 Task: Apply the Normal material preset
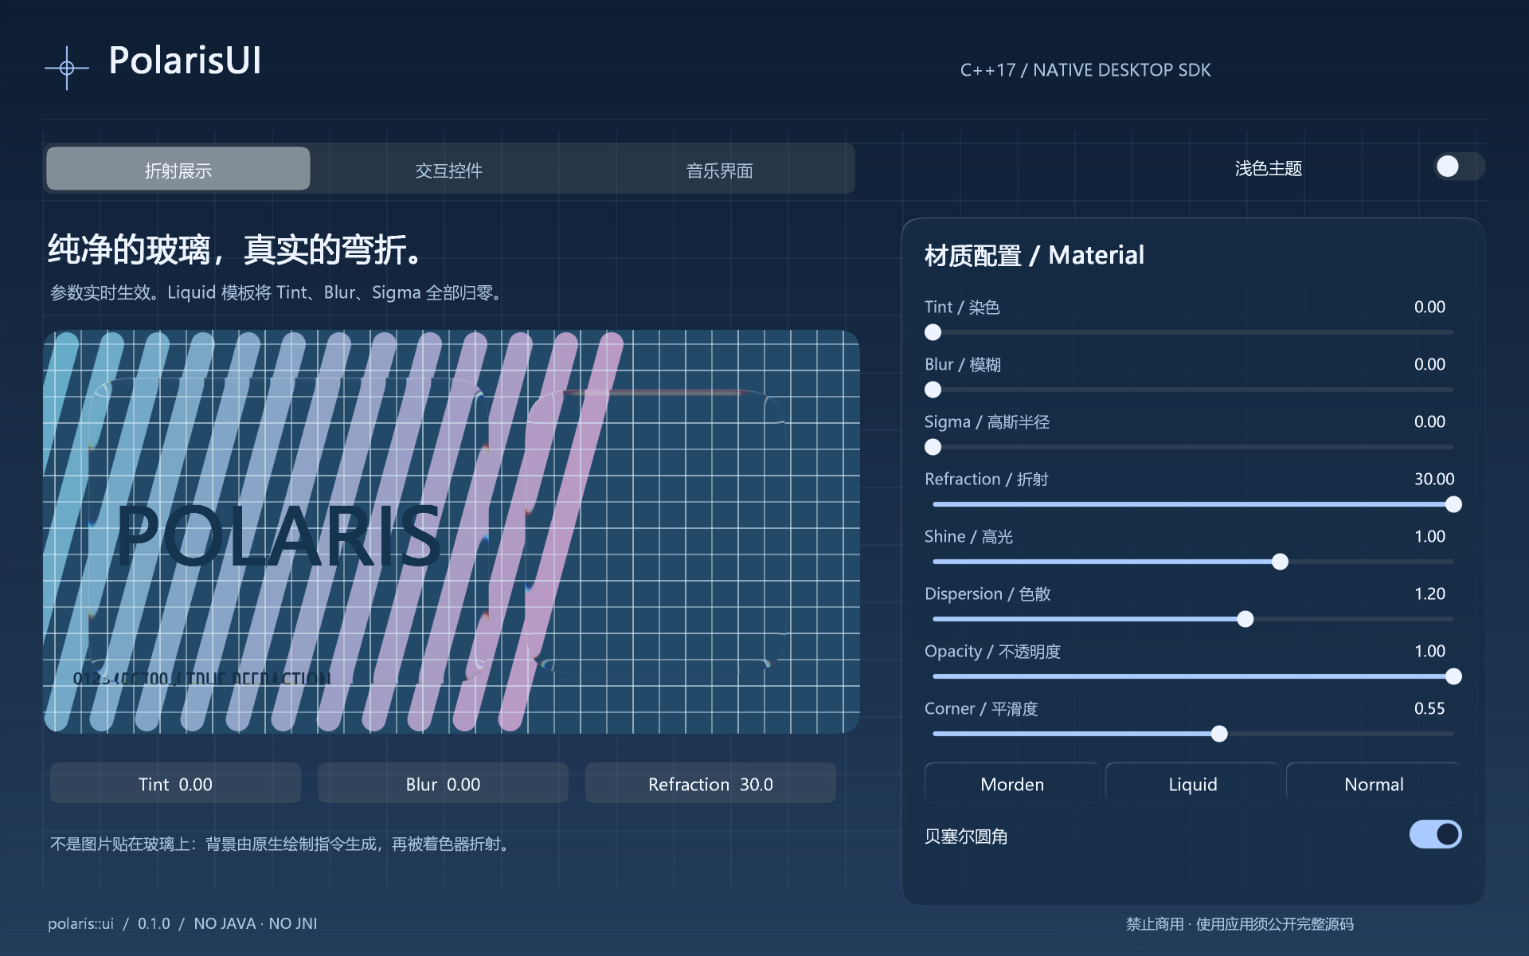pos(1374,784)
